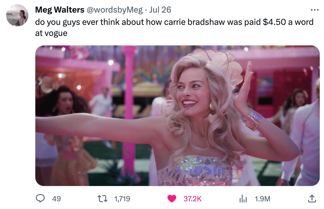Click the Meg Walters display name

point(60,10)
